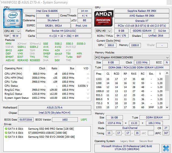Select the CPU Turbo operating point row

click(47, 82)
